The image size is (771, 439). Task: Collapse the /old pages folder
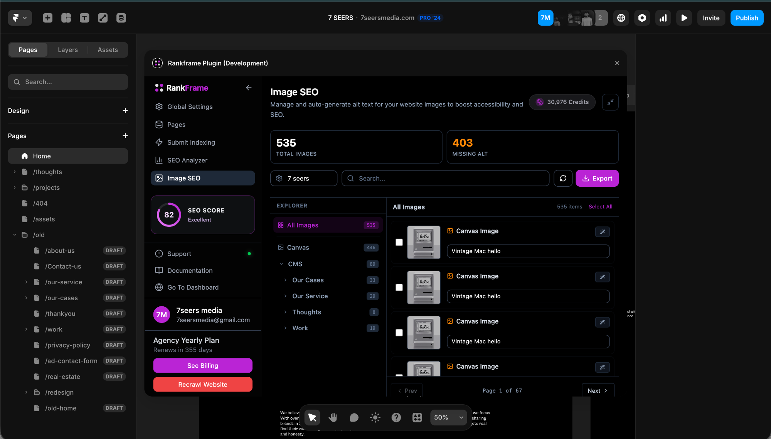click(x=15, y=235)
